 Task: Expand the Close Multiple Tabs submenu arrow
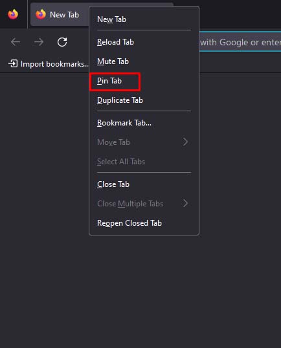click(x=185, y=203)
